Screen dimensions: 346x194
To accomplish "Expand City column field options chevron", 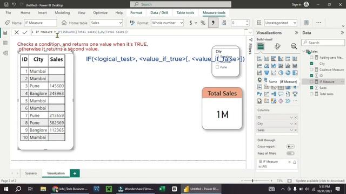I will [x=291, y=124].
